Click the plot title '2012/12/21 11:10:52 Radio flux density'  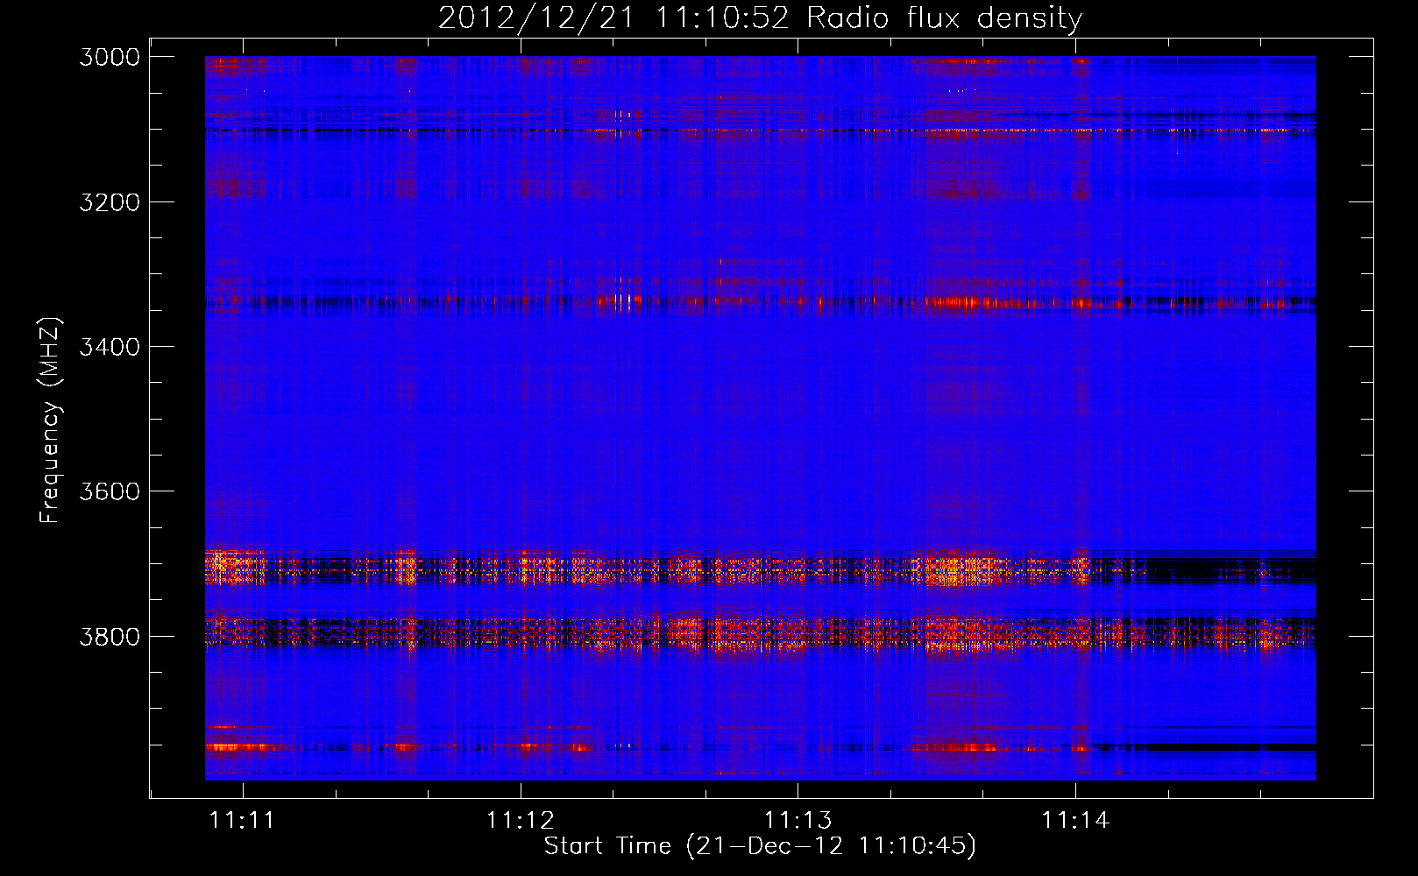point(760,18)
